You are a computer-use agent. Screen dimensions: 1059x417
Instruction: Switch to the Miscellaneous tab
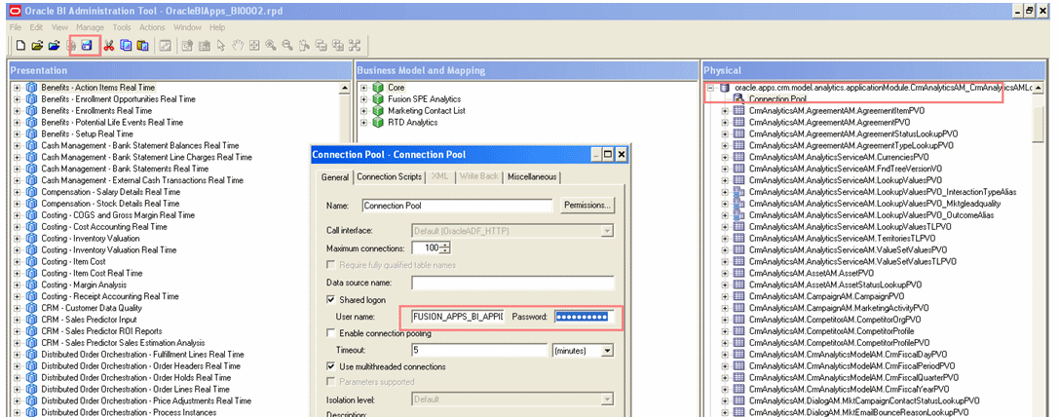click(533, 176)
